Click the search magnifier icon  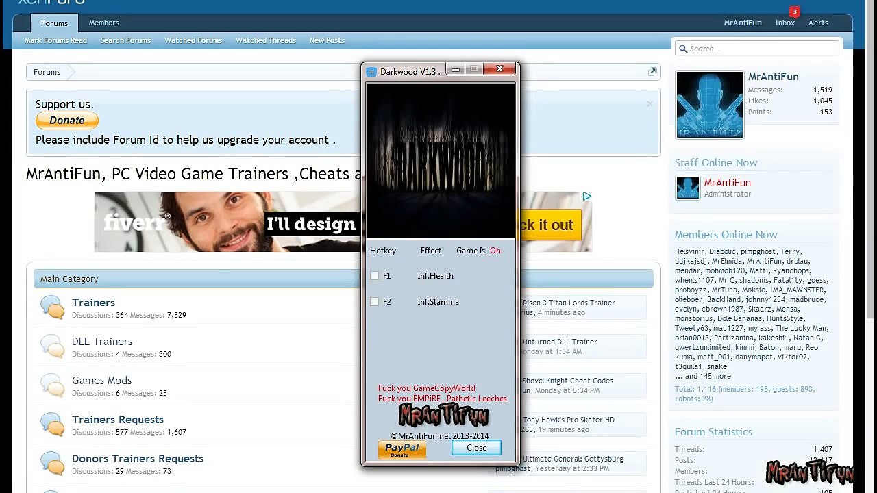tap(682, 49)
